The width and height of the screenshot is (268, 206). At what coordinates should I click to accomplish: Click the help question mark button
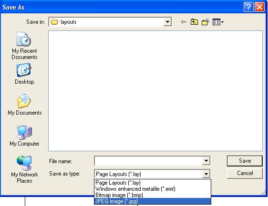point(248,7)
